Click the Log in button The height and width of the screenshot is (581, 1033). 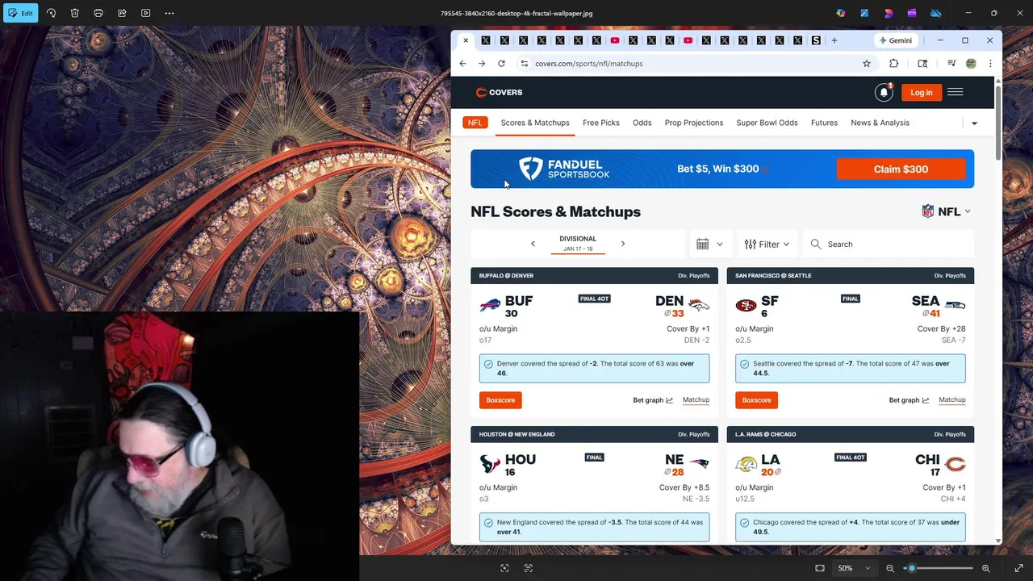pos(922,92)
